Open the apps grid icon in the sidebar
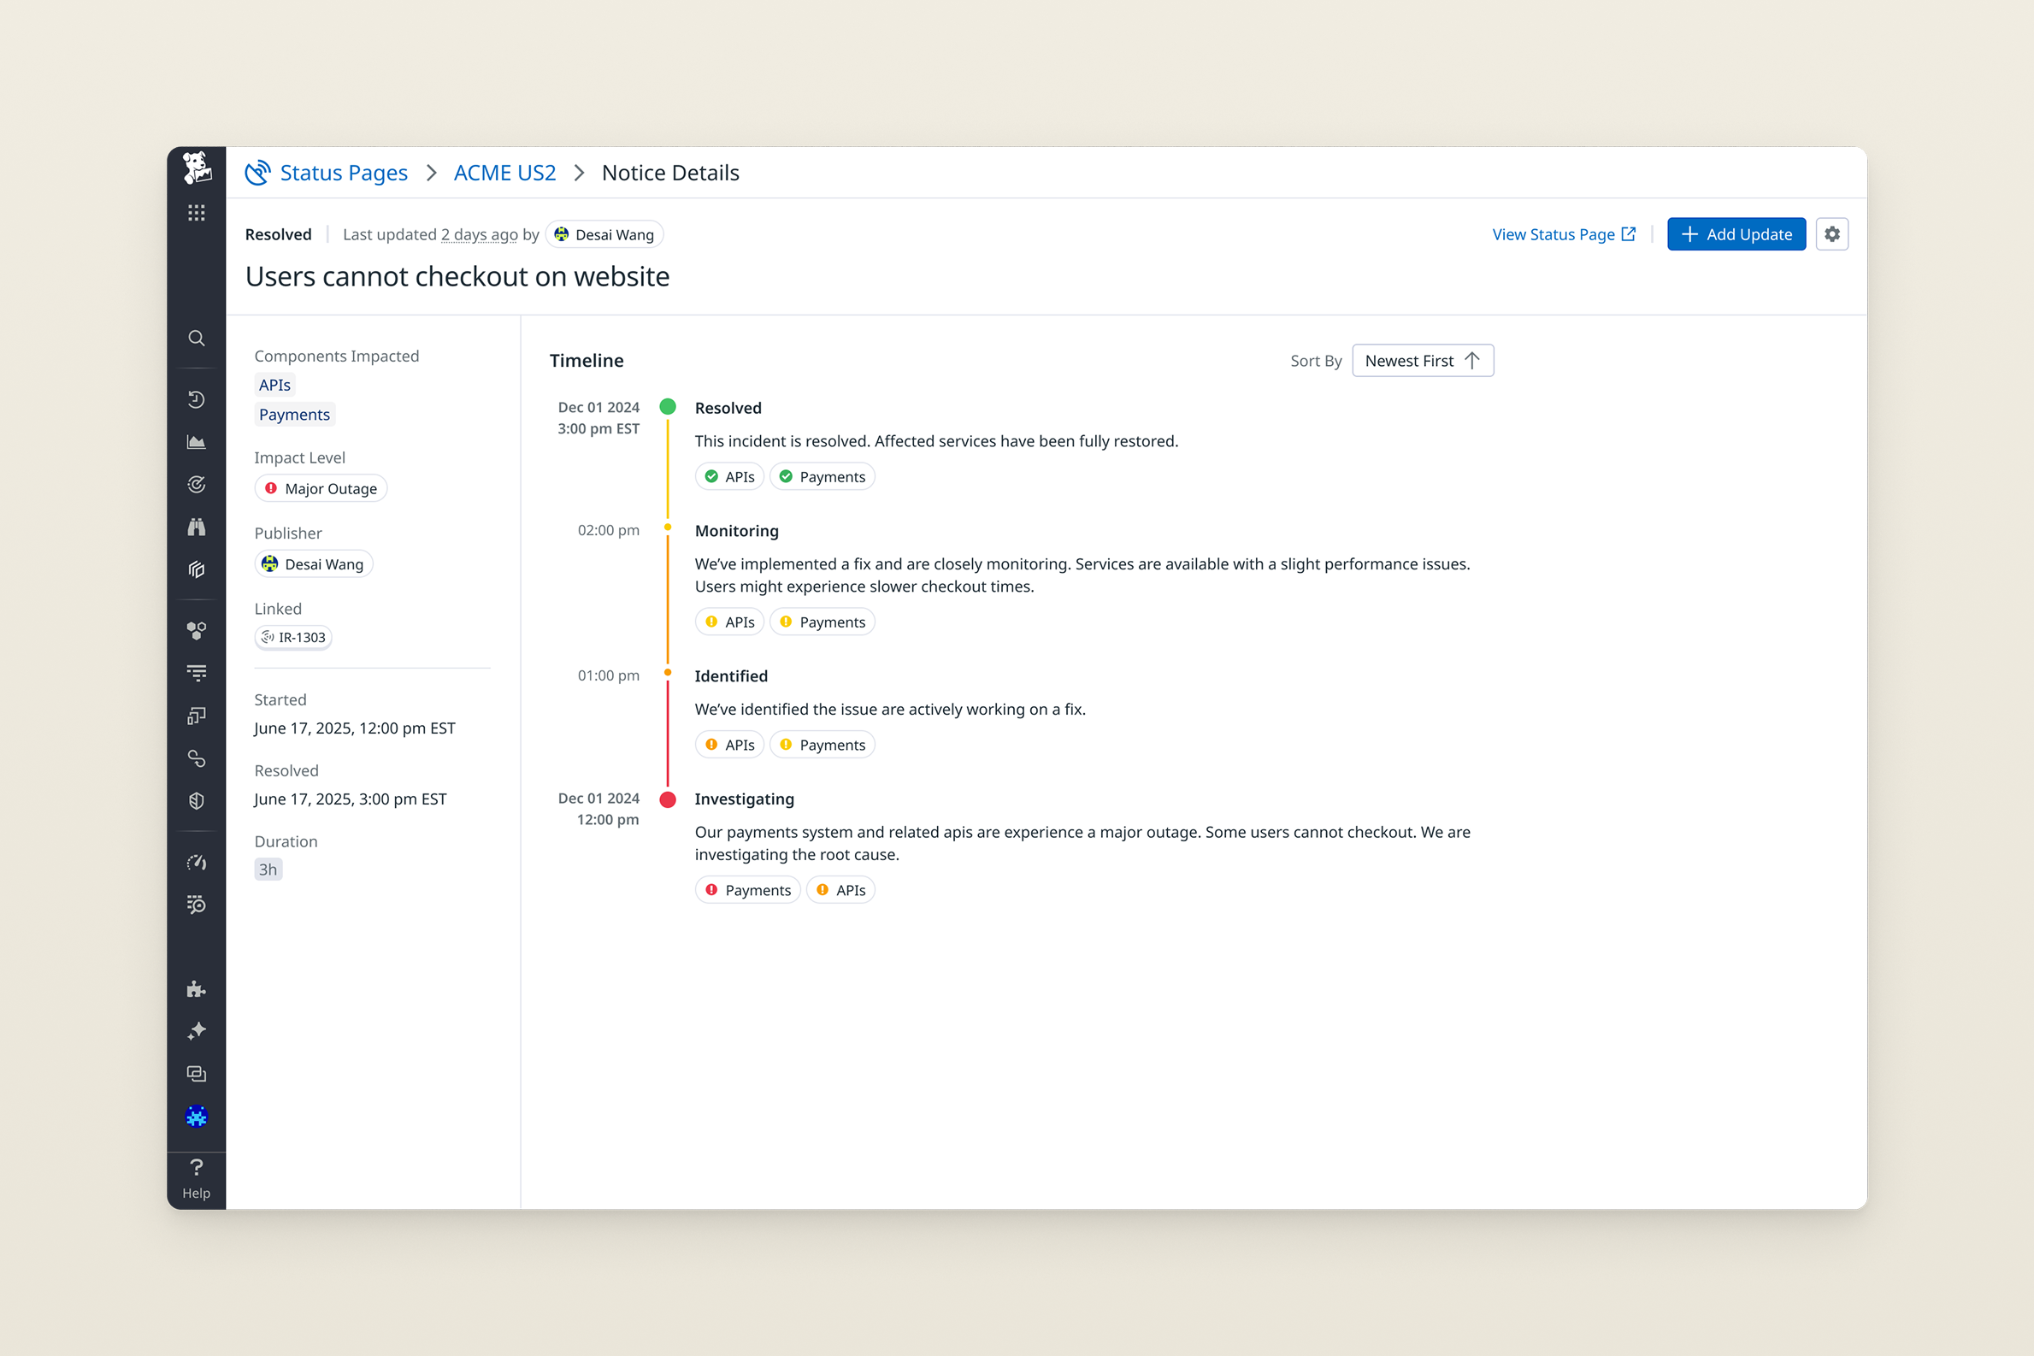The image size is (2034, 1356). pos(197,213)
